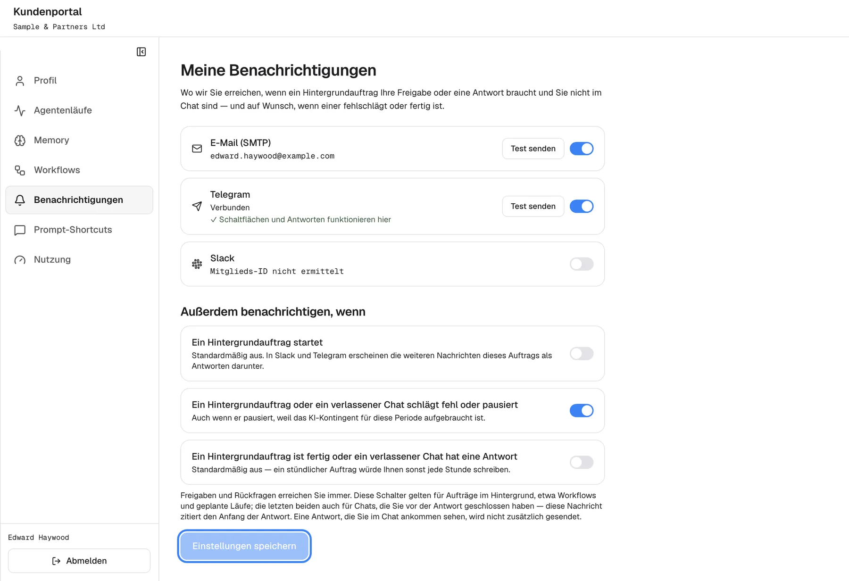
Task: Click the Nutzung gauge icon
Action: [20, 260]
